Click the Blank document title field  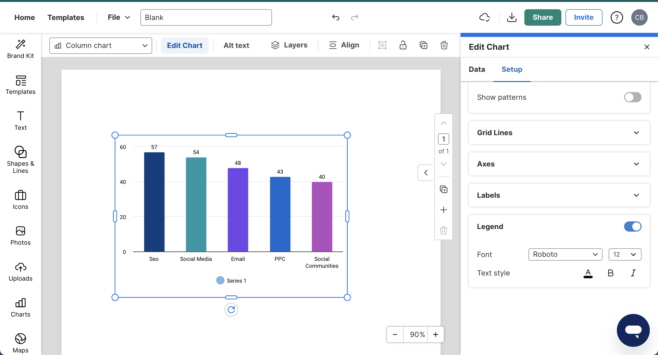[x=206, y=17]
